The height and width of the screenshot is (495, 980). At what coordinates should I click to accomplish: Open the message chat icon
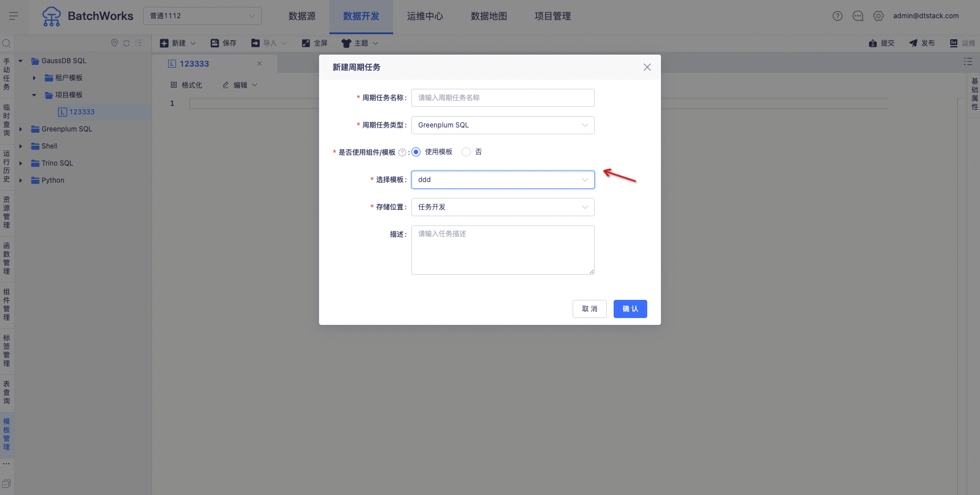(857, 16)
